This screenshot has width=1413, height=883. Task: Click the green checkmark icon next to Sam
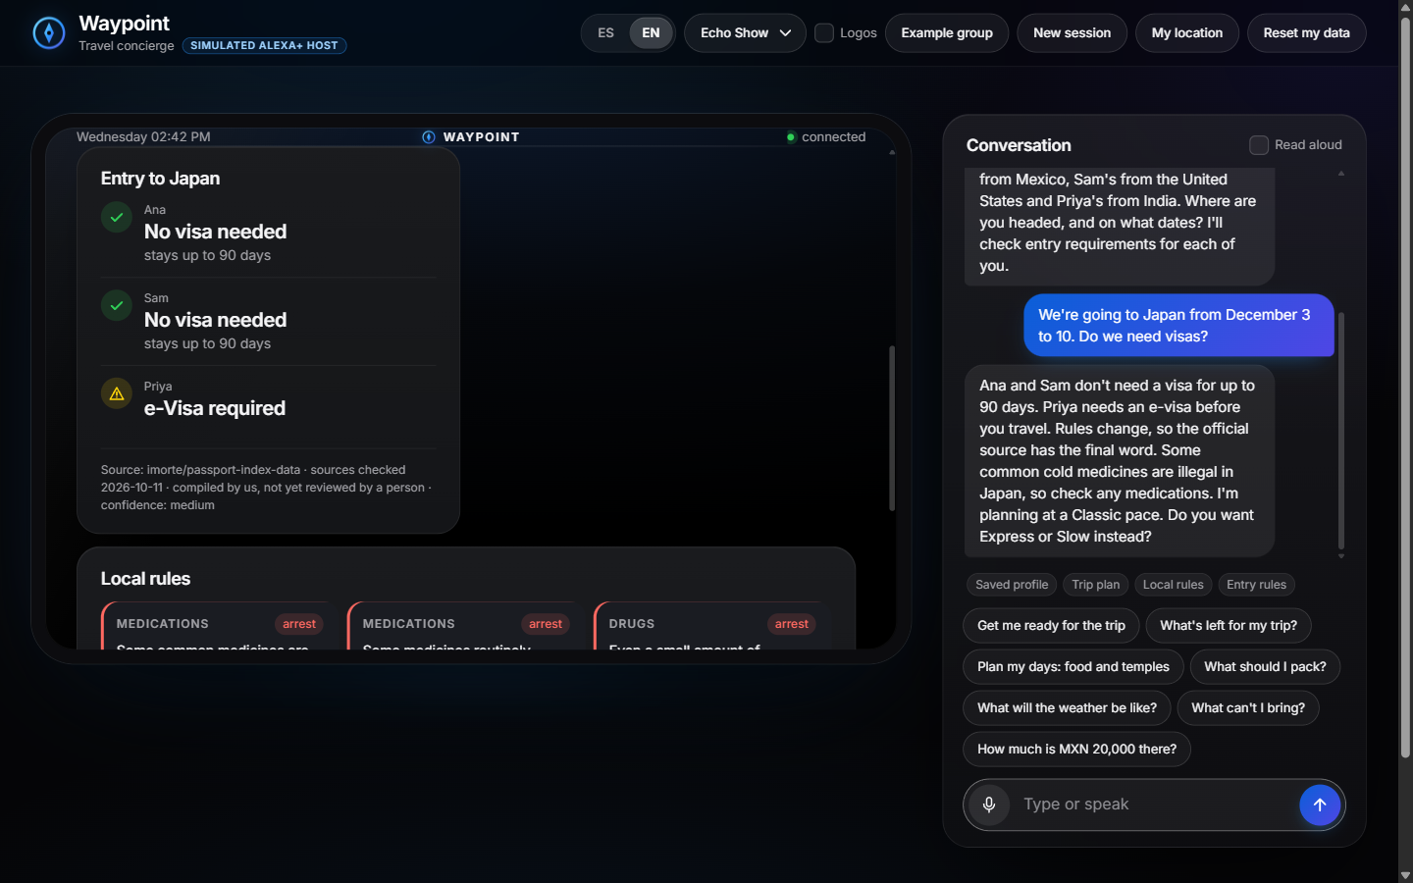[x=117, y=306]
